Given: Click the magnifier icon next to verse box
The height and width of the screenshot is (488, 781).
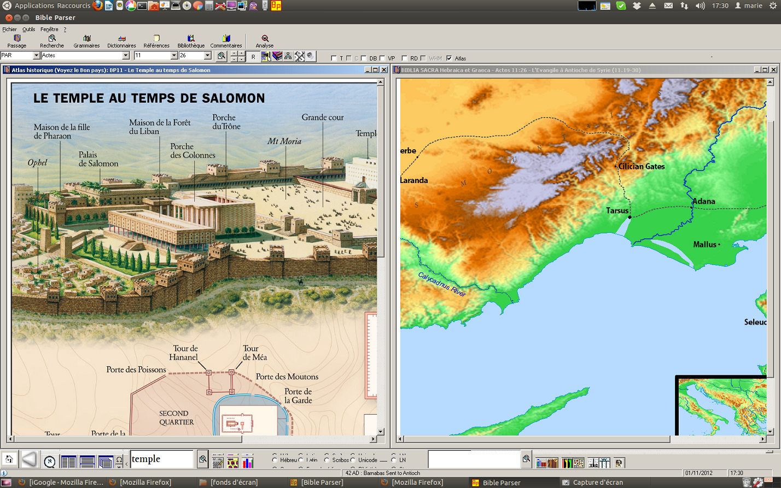Looking at the screenshot, I should pyautogui.click(x=222, y=56).
